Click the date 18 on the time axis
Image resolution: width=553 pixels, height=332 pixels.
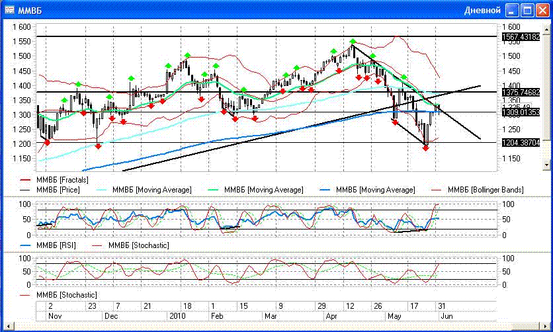[187, 306]
